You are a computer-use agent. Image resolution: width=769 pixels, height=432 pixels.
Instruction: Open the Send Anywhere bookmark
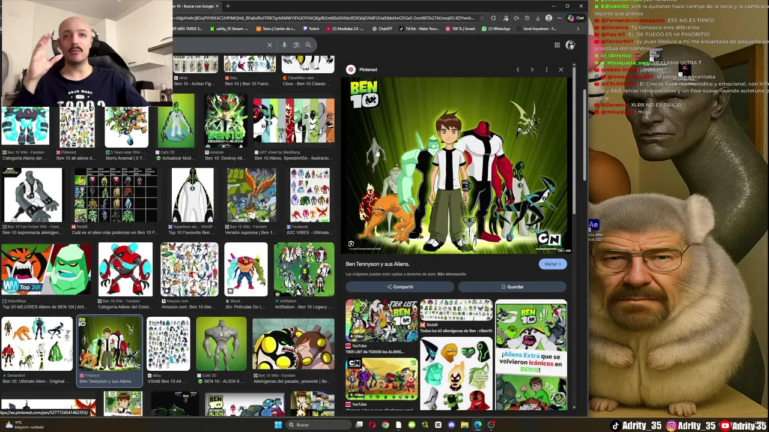click(536, 29)
